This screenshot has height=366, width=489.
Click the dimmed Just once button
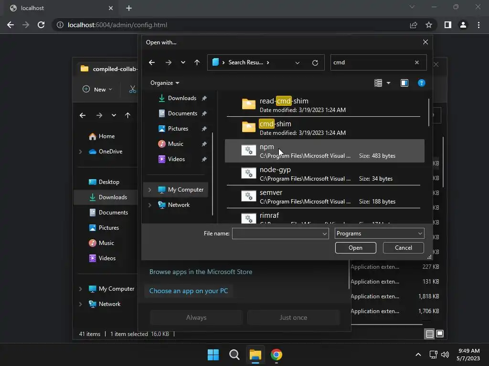(293, 317)
